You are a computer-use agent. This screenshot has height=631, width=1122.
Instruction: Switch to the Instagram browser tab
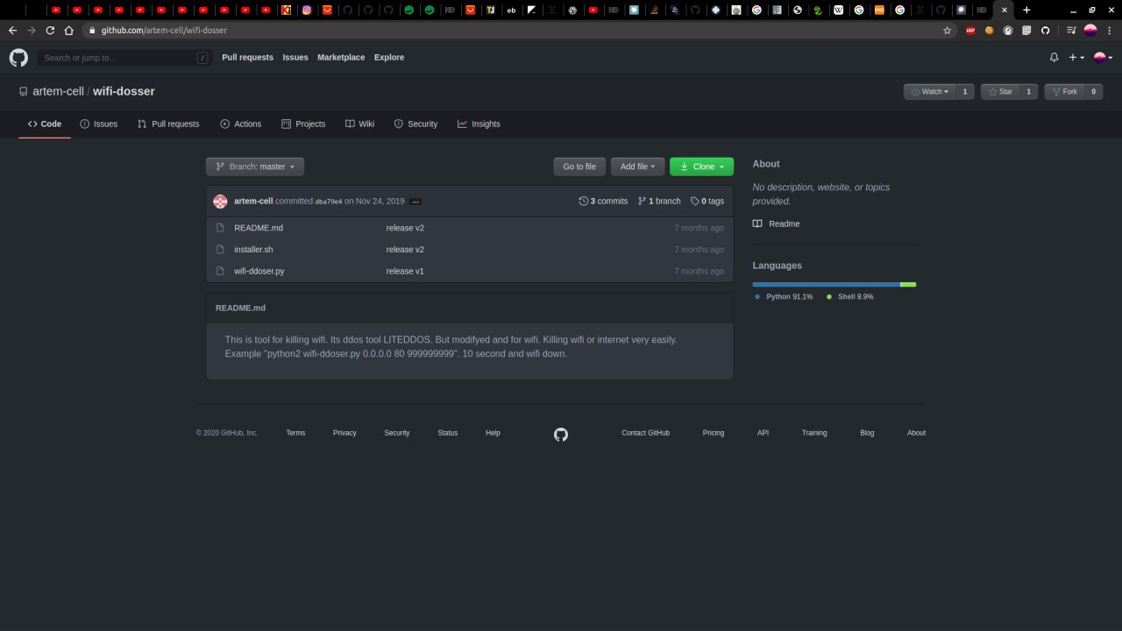point(307,10)
